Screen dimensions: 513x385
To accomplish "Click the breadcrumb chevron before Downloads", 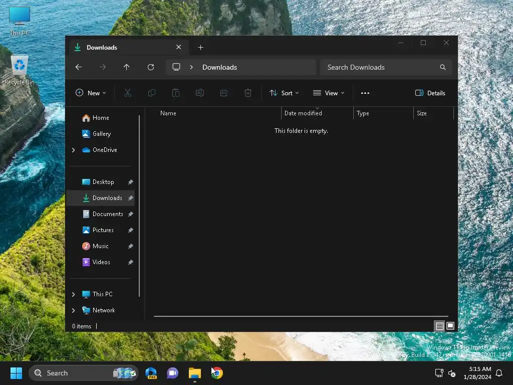I will click(x=191, y=67).
